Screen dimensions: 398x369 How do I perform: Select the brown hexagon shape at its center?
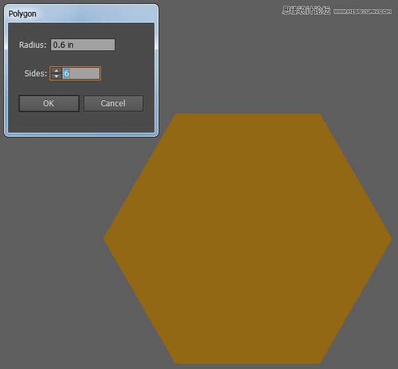point(247,238)
